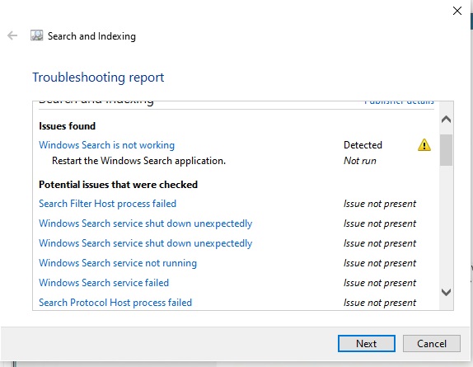Screen dimensions: 473x367
Task: Click the yellow warning triangle icon
Action: [424, 145]
